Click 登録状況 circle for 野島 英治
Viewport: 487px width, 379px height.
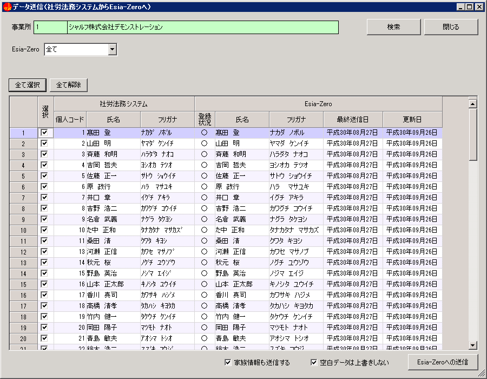204,273
